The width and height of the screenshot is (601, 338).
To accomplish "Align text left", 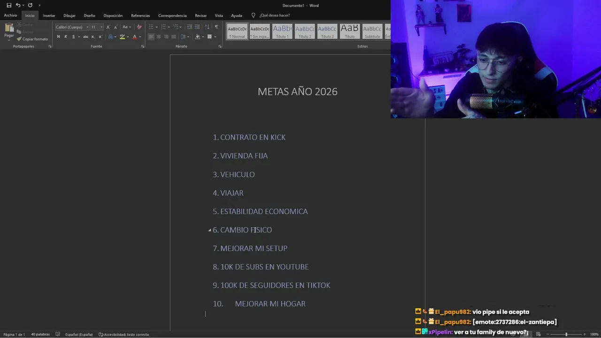I will point(151,37).
